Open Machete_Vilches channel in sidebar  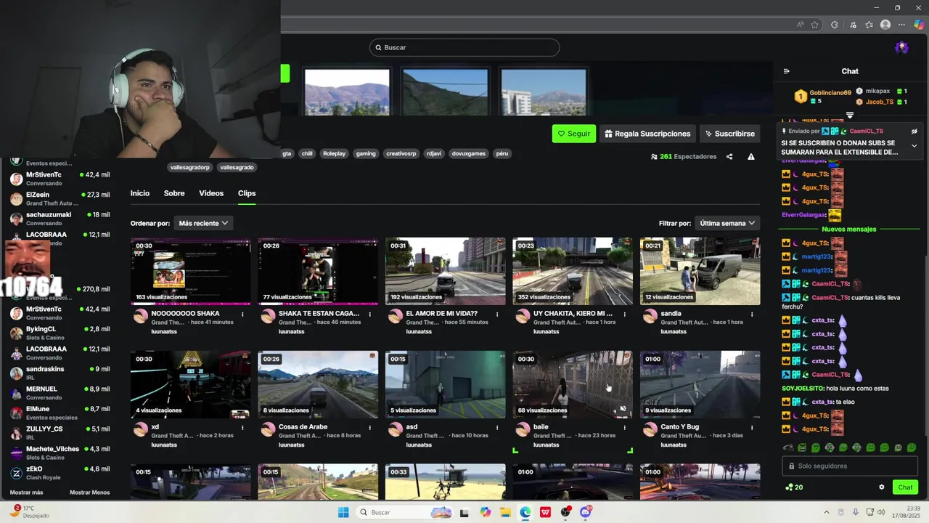click(60, 453)
